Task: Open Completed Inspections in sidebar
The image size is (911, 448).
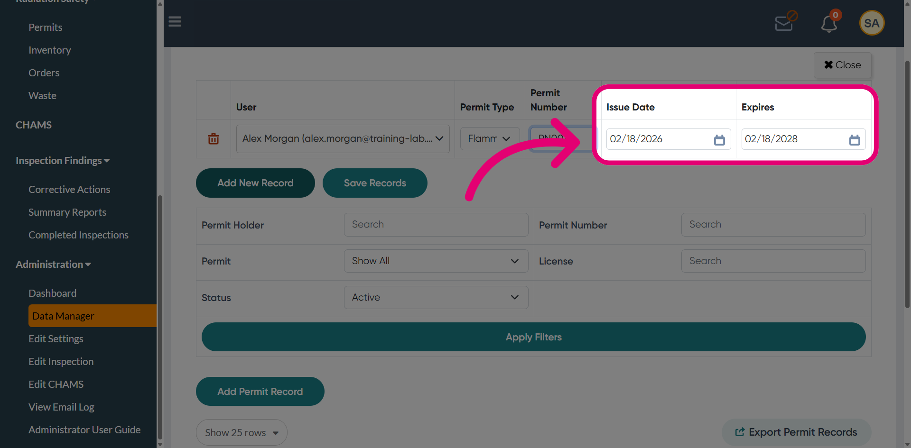Action: coord(79,235)
